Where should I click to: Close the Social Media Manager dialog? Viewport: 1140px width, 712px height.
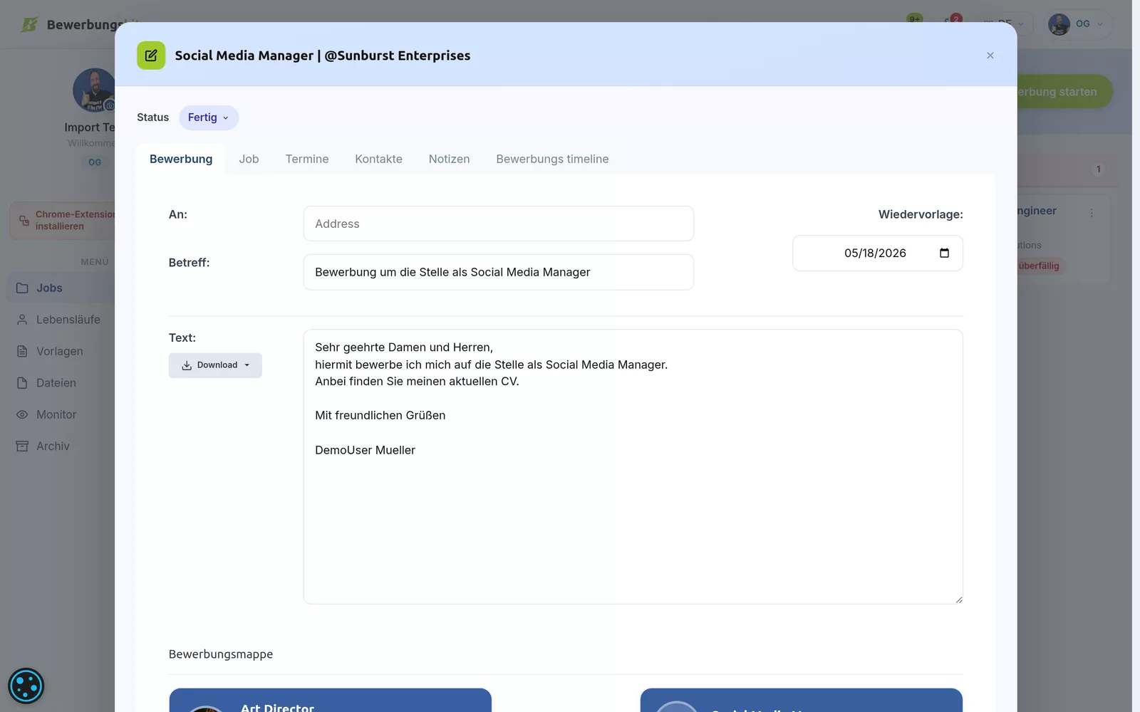tap(990, 56)
